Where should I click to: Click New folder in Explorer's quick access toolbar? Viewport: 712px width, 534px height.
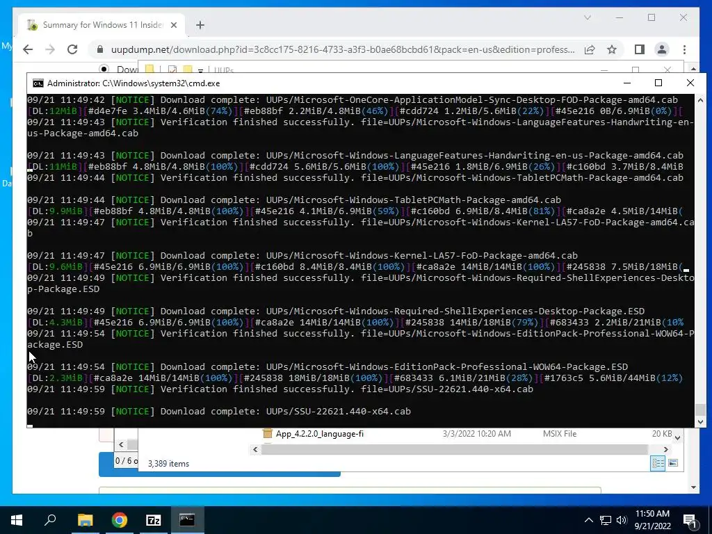pyautogui.click(x=188, y=69)
